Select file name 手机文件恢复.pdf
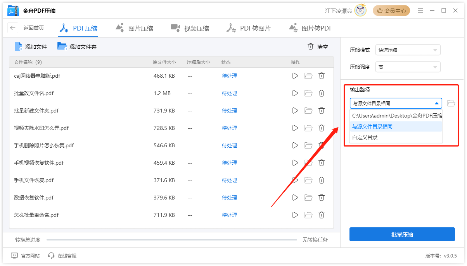The width and height of the screenshot is (467, 266). pyautogui.click(x=34, y=180)
